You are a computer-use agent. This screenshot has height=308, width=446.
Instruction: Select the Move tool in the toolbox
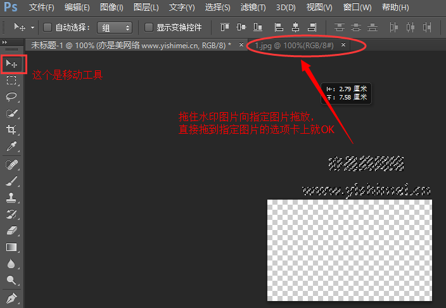11,64
